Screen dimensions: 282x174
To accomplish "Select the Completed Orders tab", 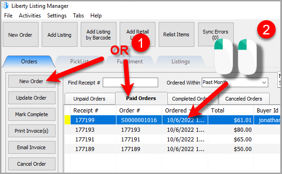I will click(193, 99).
